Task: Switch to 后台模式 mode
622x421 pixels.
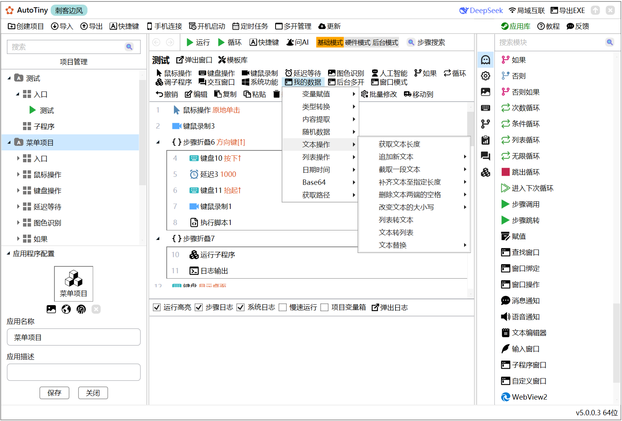Action: 385,42
